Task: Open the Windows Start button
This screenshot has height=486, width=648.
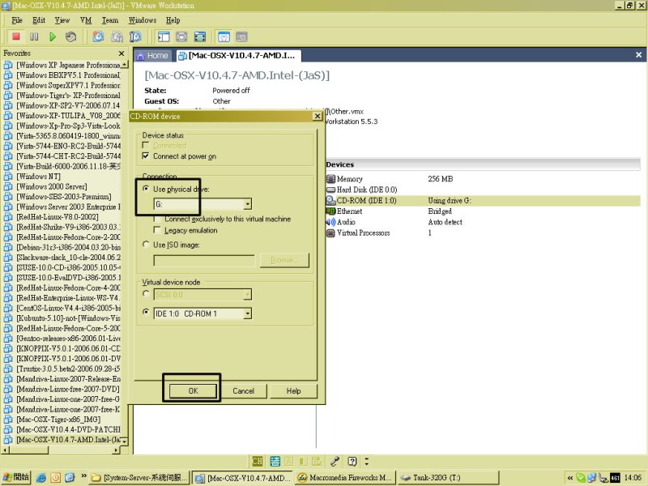Action: (x=16, y=478)
